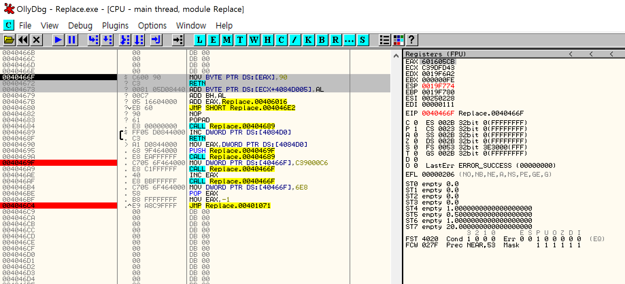This screenshot has height=284, width=625.
Task: Open the File menu
Action: [x=25, y=25]
